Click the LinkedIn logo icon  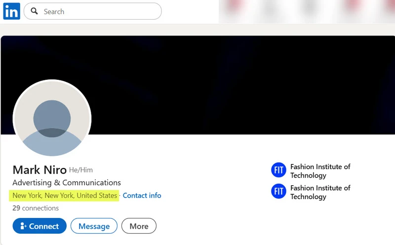pyautogui.click(x=11, y=11)
